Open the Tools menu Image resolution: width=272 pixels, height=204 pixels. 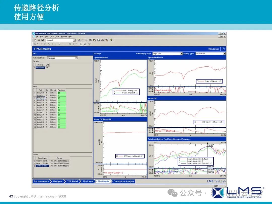[57, 36]
